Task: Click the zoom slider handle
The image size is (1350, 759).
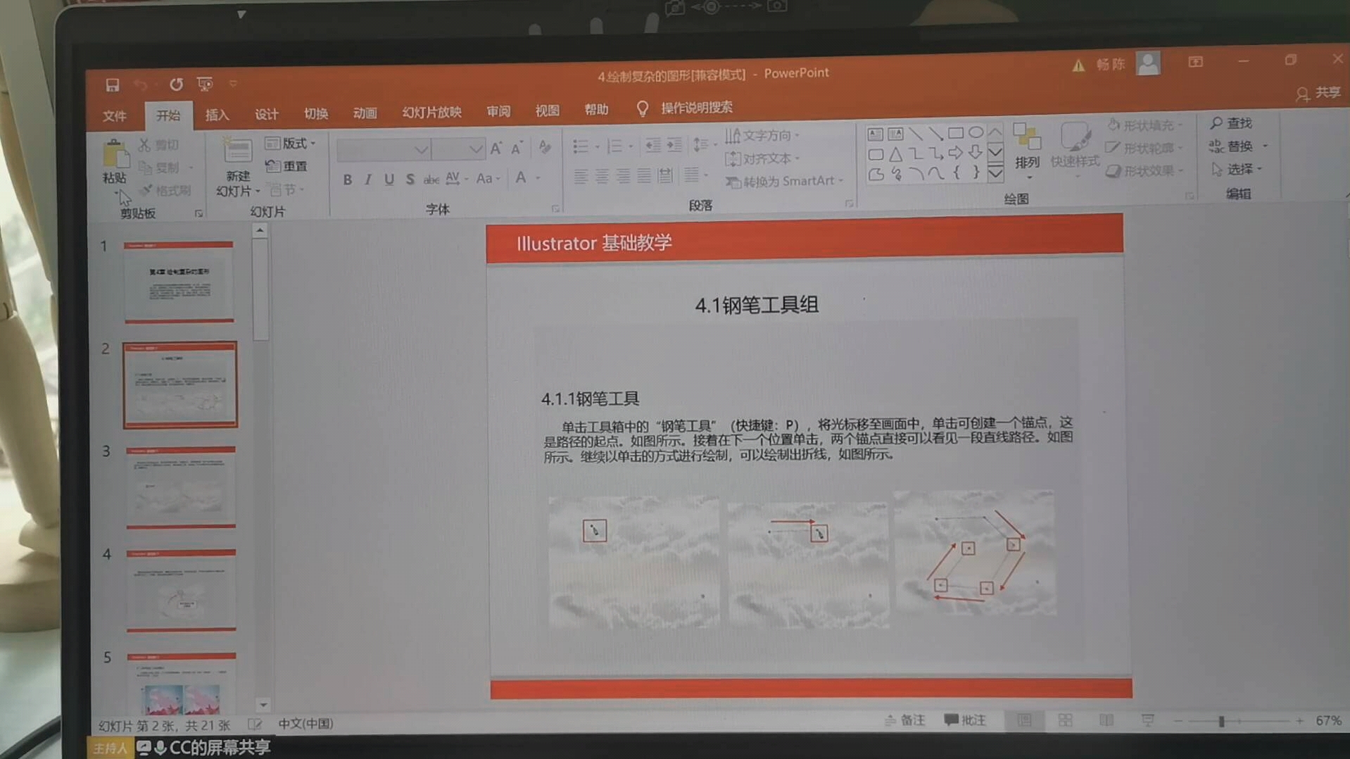Action: point(1221,721)
